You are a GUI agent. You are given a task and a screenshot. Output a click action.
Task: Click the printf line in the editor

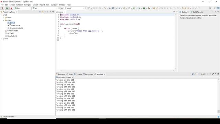86,31
